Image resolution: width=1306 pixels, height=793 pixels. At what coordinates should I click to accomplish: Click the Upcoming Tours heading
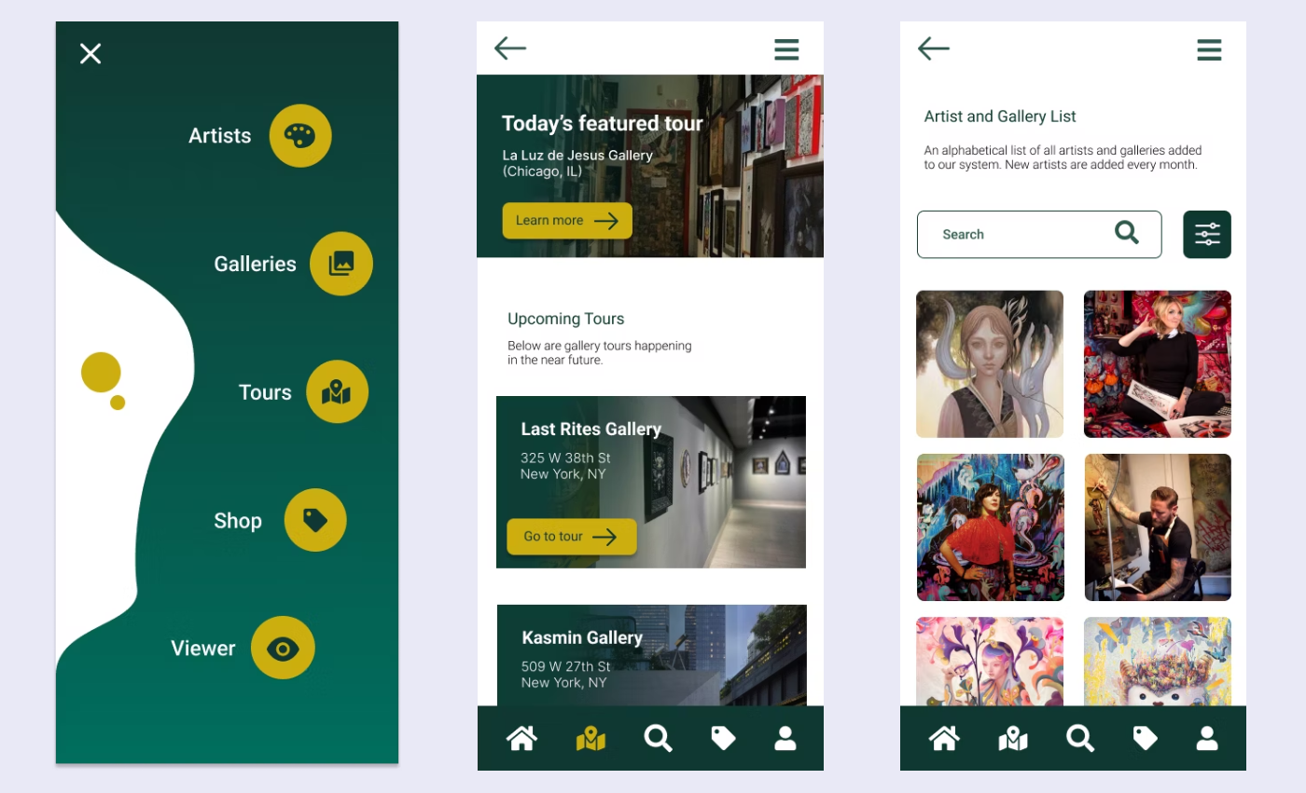(566, 319)
